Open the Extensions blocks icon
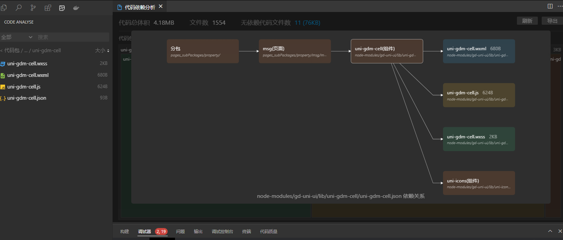 [x=48, y=8]
